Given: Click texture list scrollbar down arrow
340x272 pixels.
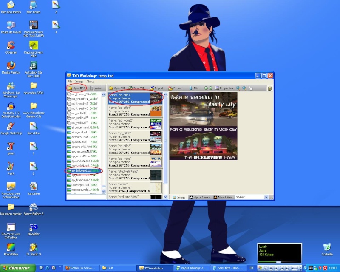Looking at the screenshot, I should pyautogui.click(x=165, y=197).
